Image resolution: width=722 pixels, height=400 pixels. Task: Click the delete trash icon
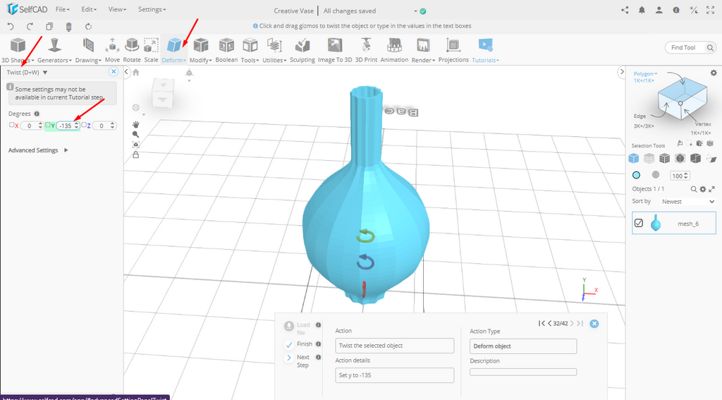point(68,27)
